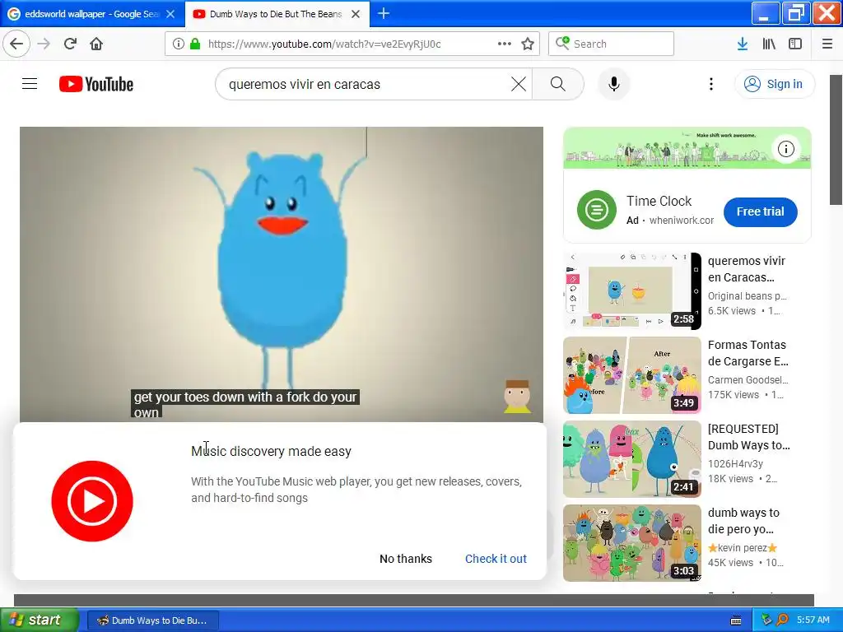The image size is (843, 632).
Task: Open the Firefox downloads arrow icon
Action: tap(743, 44)
